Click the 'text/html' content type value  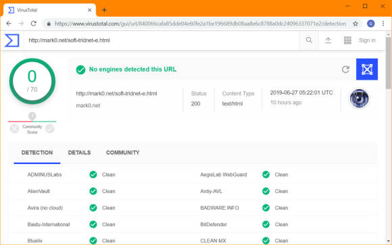coord(232,104)
